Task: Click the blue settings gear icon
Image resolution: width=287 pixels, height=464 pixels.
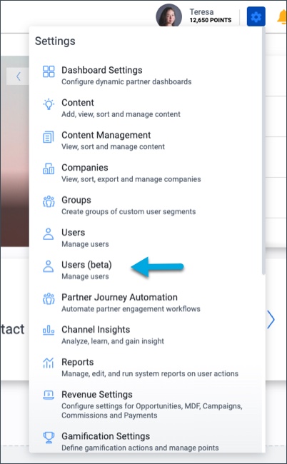Action: [x=256, y=17]
